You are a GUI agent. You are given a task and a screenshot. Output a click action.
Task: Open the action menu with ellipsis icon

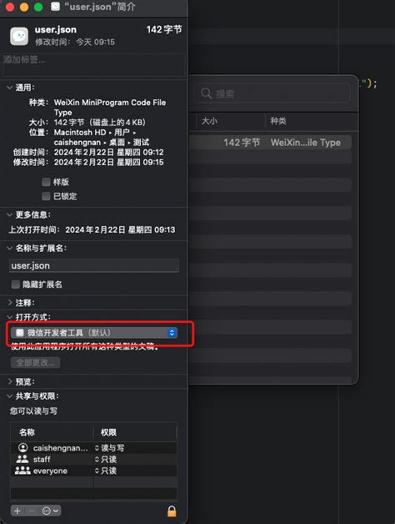50,511
